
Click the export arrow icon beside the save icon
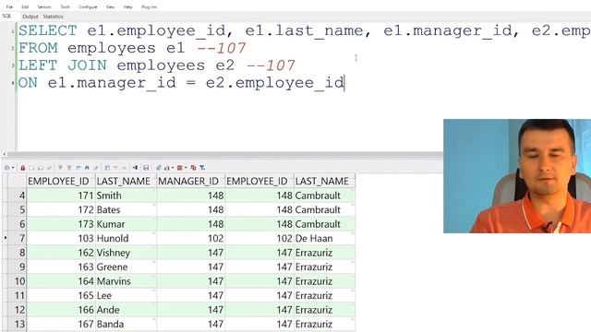[x=135, y=168]
